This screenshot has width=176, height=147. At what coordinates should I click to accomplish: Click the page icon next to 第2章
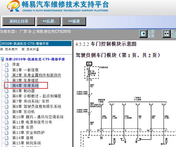pos(7,75)
